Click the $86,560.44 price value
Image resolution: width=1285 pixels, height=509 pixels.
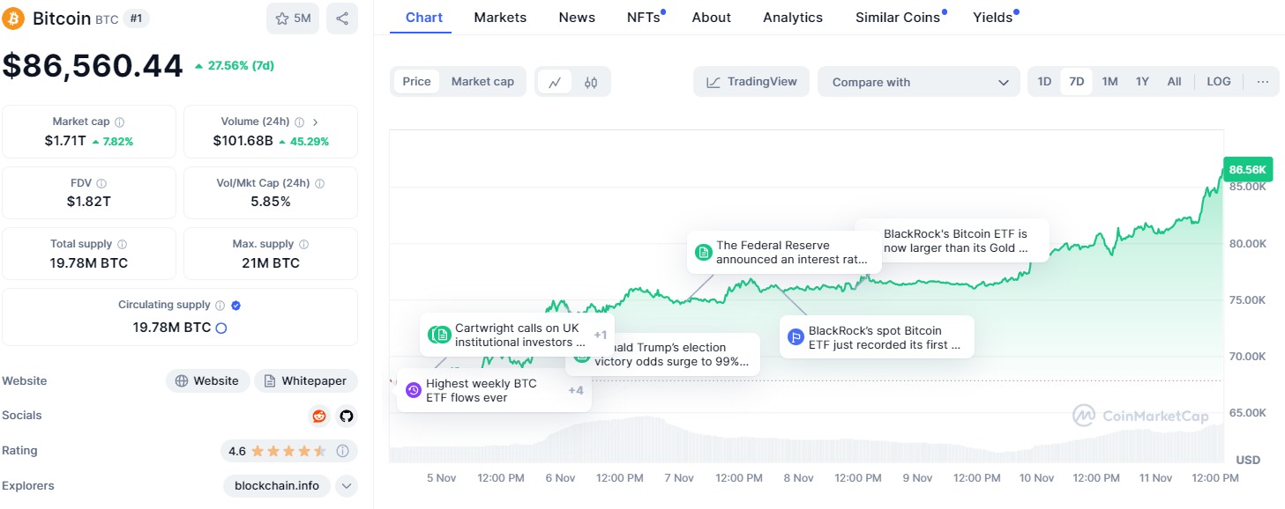(x=93, y=66)
